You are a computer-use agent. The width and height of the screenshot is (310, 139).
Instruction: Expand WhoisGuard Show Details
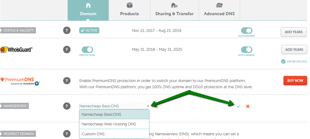click(x=294, y=62)
